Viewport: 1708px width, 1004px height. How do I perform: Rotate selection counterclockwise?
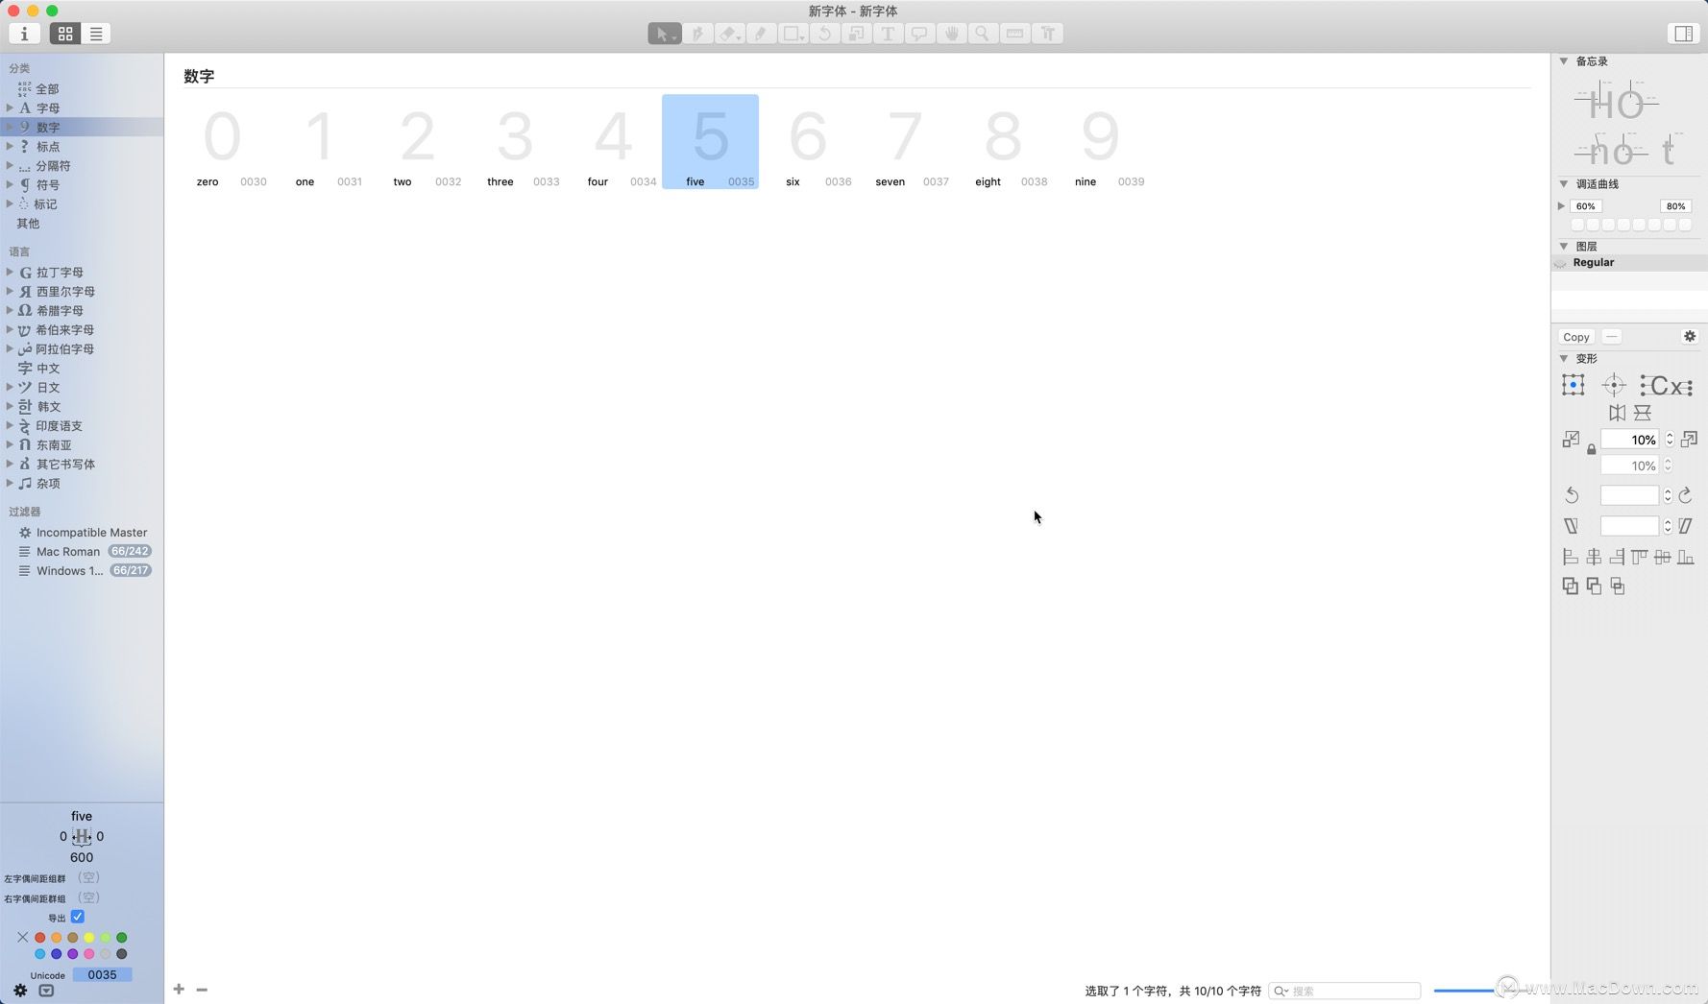1572,495
